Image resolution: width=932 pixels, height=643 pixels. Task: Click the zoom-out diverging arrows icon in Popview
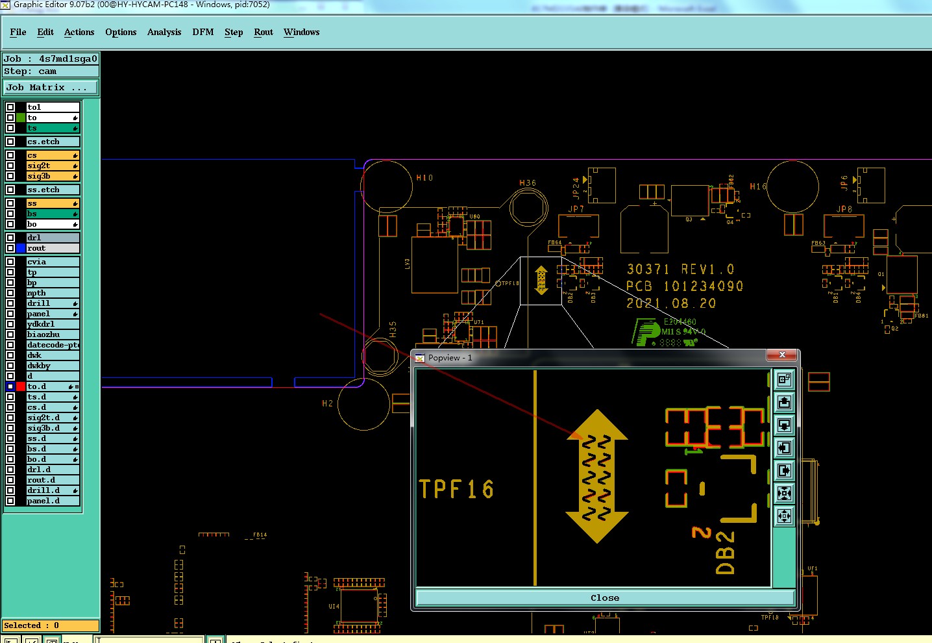(x=784, y=516)
